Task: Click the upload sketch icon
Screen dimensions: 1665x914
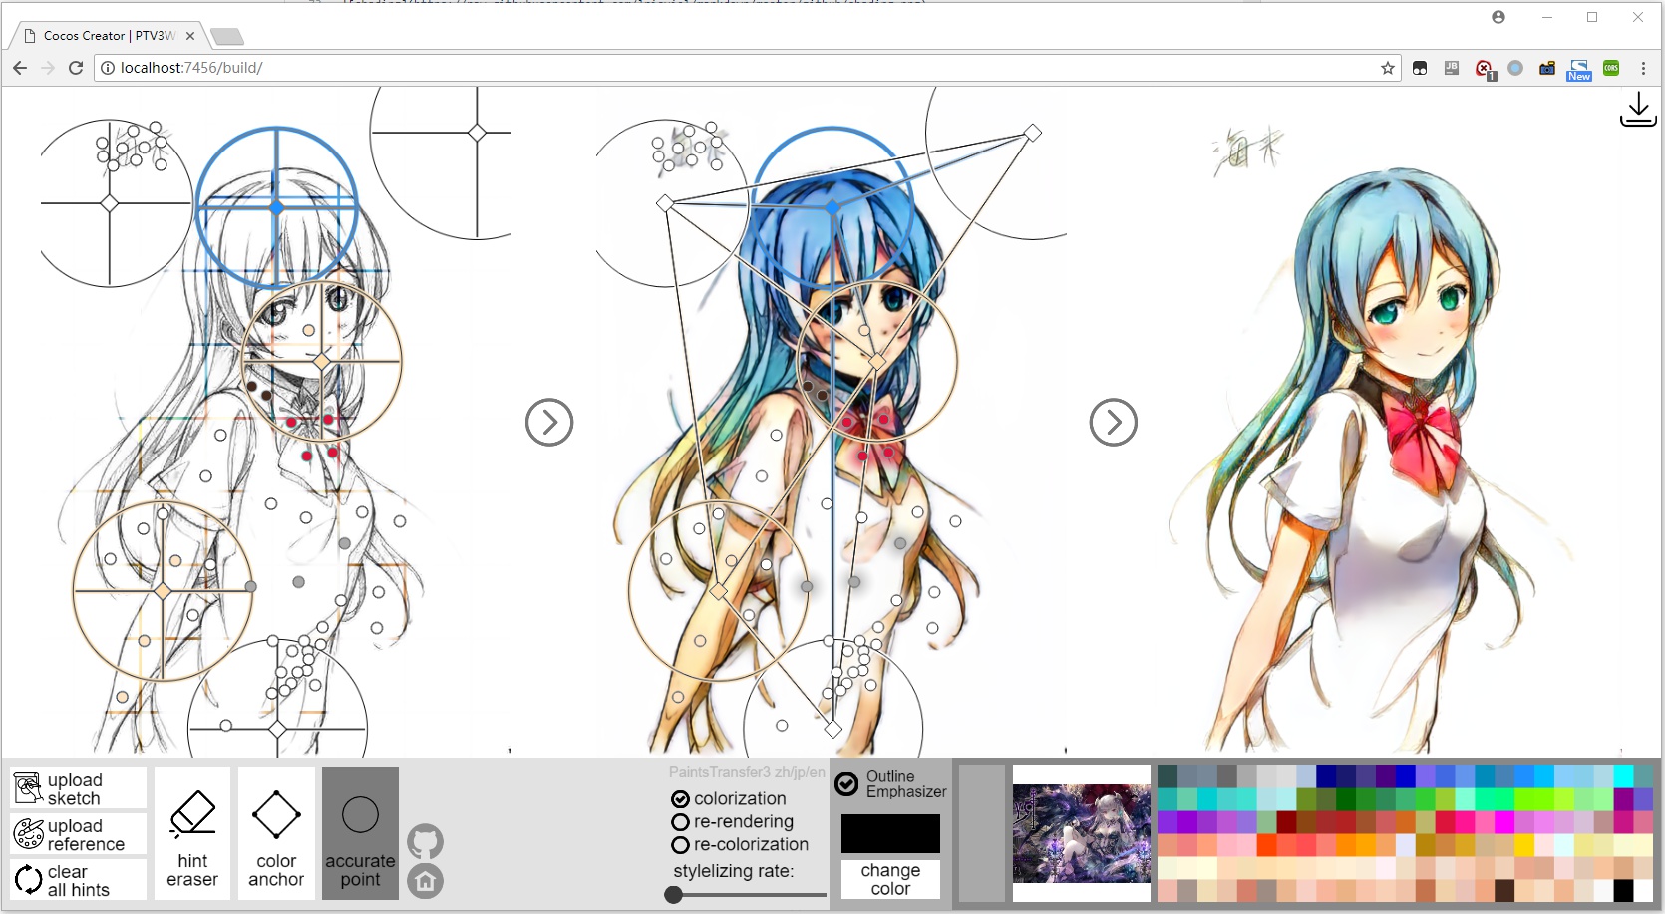Action: [x=77, y=787]
